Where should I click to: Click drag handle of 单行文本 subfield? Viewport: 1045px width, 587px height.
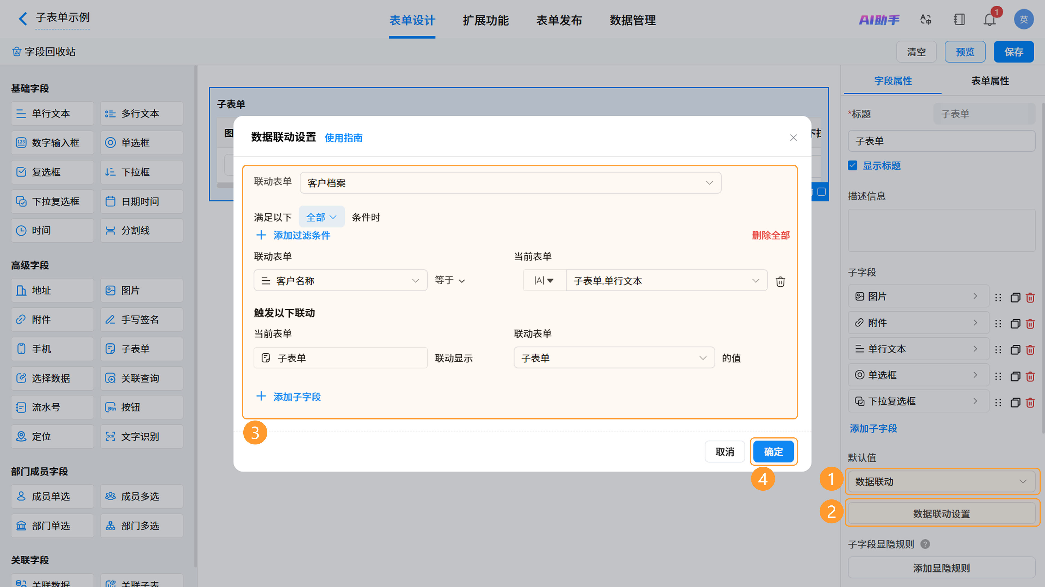pyautogui.click(x=998, y=350)
